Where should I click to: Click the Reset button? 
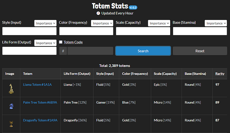pos(200,51)
